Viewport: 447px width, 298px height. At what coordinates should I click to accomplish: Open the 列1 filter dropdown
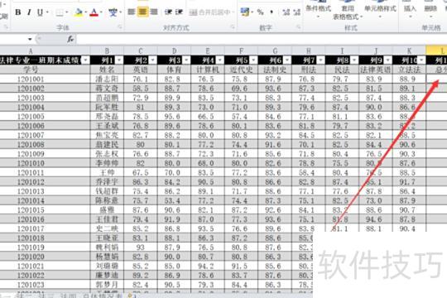coord(119,60)
